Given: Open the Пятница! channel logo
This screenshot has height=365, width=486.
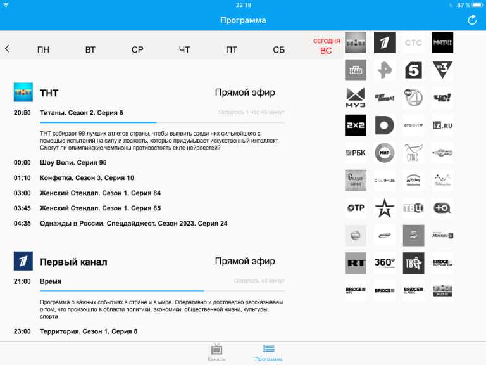Looking at the screenshot, I should point(384,98).
